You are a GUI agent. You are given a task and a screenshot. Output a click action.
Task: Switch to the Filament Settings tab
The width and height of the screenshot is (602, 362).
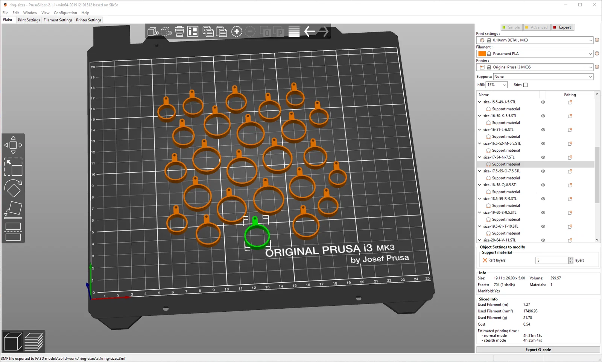pos(58,20)
